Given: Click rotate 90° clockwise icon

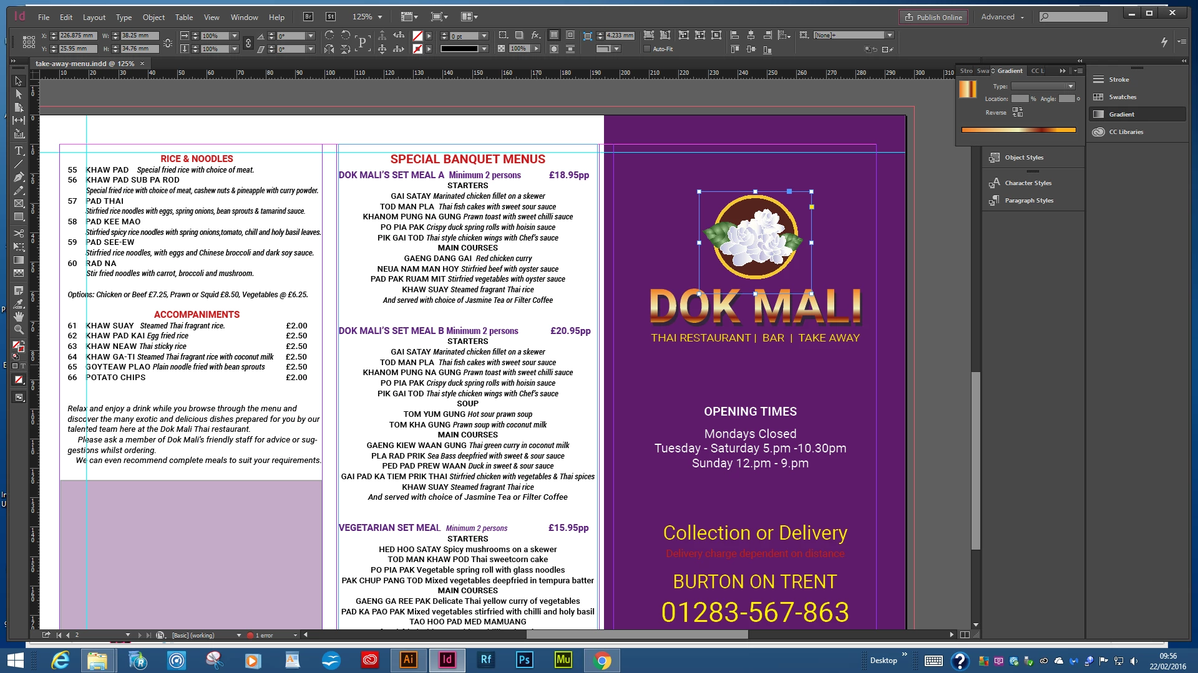Looking at the screenshot, I should click(329, 36).
